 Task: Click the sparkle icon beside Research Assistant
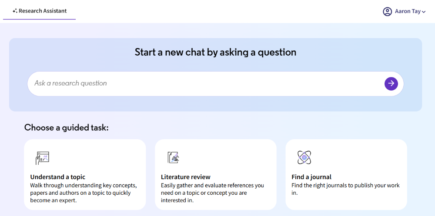pyautogui.click(x=15, y=11)
